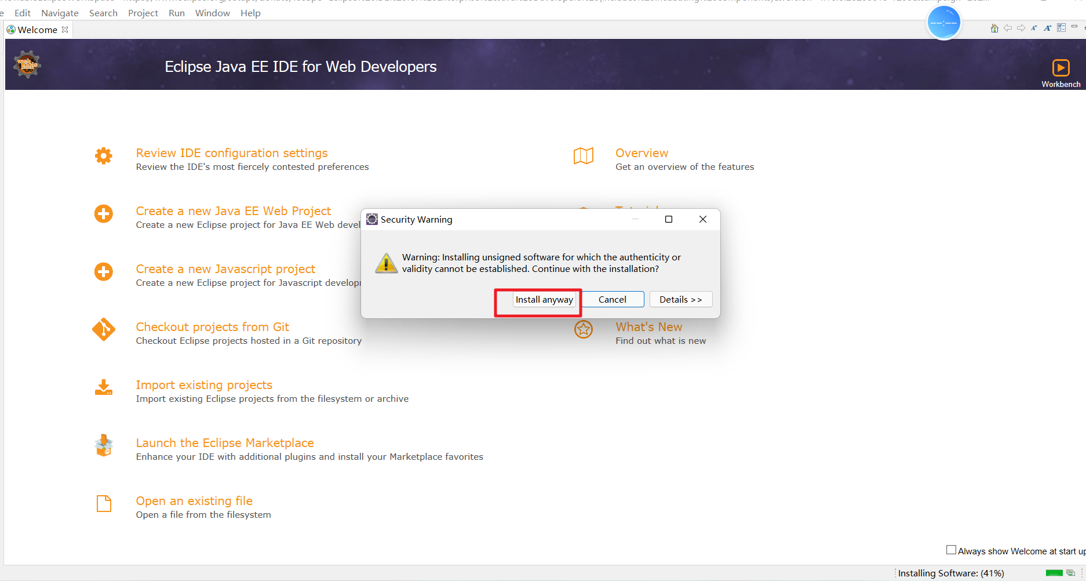Cancel the unsigned software installation

click(x=612, y=299)
